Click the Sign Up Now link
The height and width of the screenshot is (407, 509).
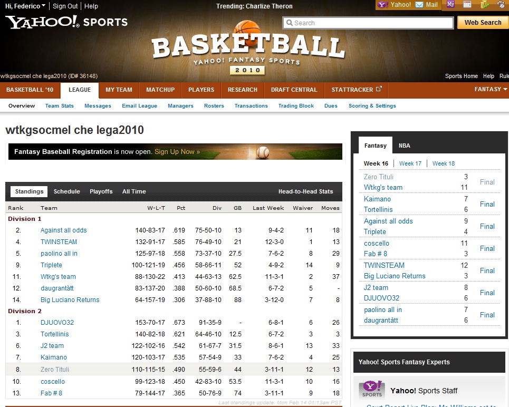click(x=177, y=152)
